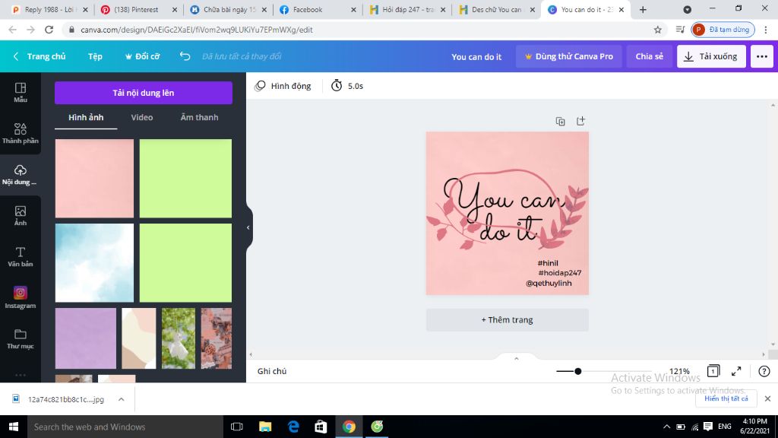Switch to Pinterest browser tab
The height and width of the screenshot is (438, 778).
coord(139,9)
